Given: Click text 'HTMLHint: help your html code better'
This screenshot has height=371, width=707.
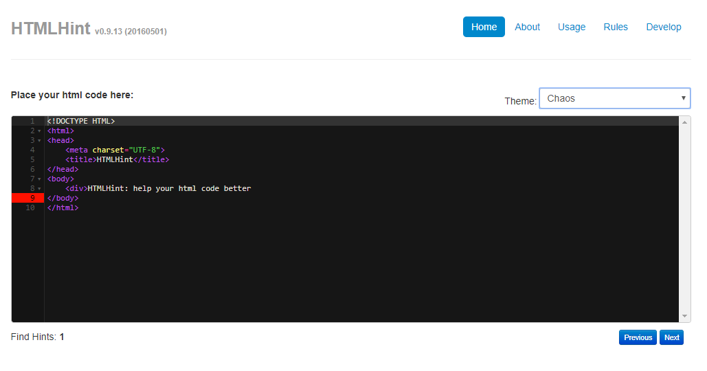Looking at the screenshot, I should pyautogui.click(x=169, y=188).
